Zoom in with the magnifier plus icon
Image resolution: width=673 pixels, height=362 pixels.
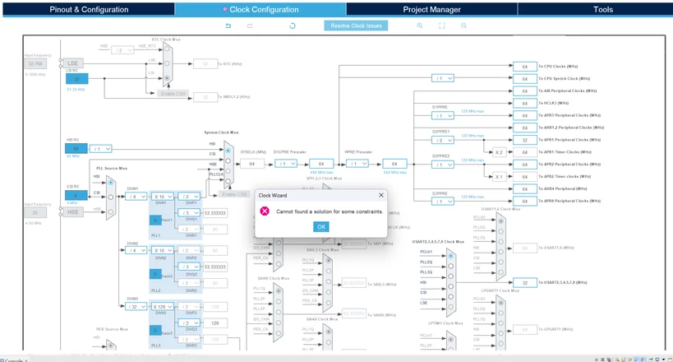[420, 26]
